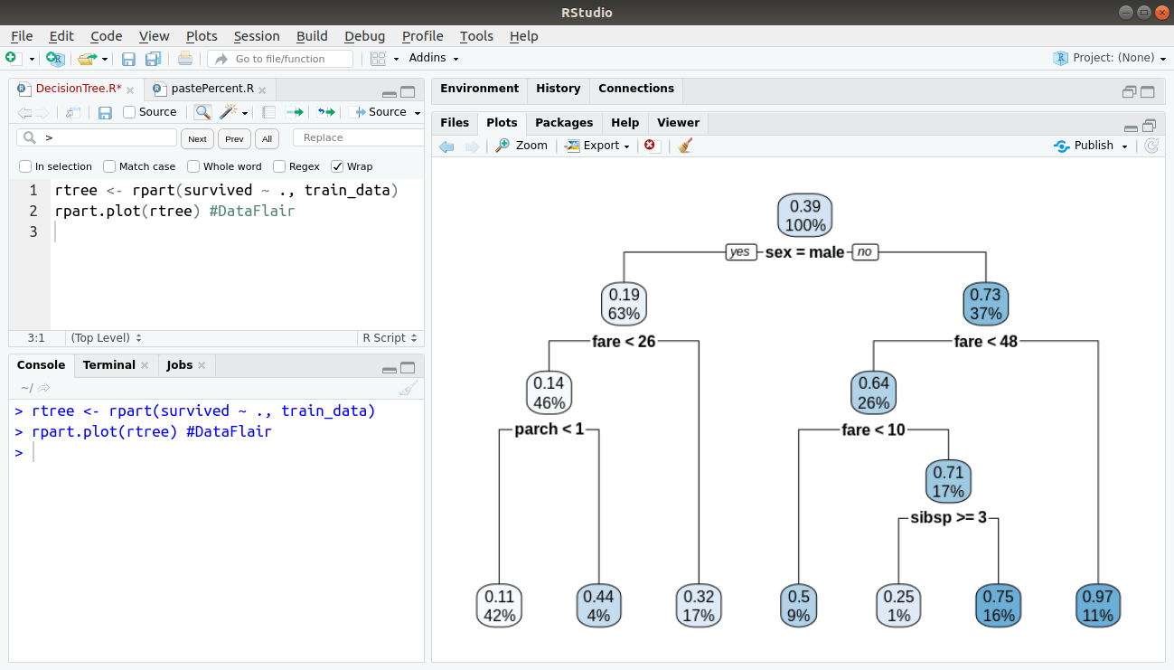Image resolution: width=1174 pixels, height=670 pixels.
Task: Click the Open an existing file icon
Action: (x=87, y=58)
